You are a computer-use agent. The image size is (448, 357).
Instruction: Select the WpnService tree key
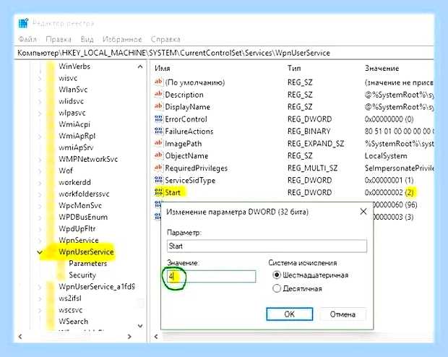coord(79,241)
